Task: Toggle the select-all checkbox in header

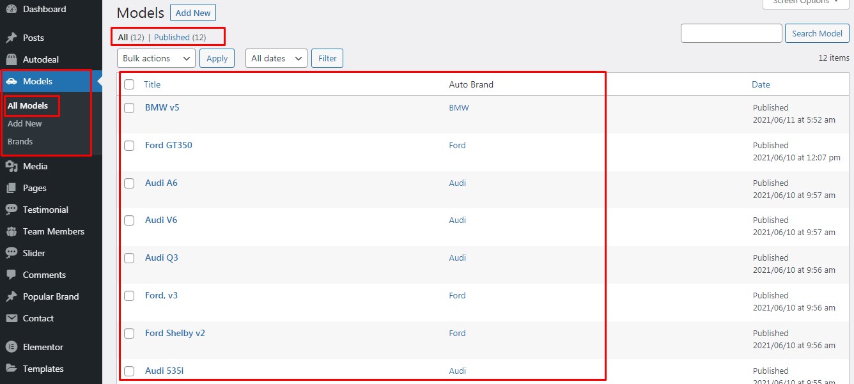Action: tap(129, 84)
